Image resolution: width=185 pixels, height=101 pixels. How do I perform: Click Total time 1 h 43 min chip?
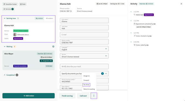pyautogui.click(x=45, y=54)
